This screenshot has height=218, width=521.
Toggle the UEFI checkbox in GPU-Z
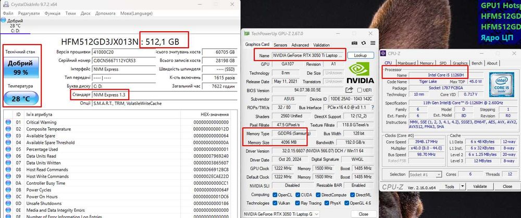pyautogui.click(x=359, y=90)
